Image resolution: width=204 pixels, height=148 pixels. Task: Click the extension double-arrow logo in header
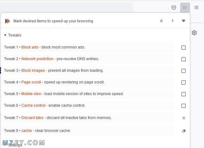coord(8,21)
